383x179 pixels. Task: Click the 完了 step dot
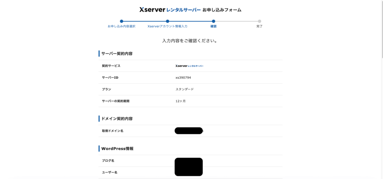point(260,21)
